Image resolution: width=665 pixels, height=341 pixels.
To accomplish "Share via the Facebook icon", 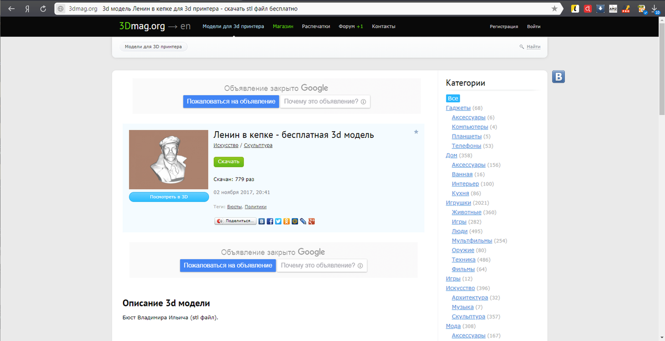I will (270, 221).
